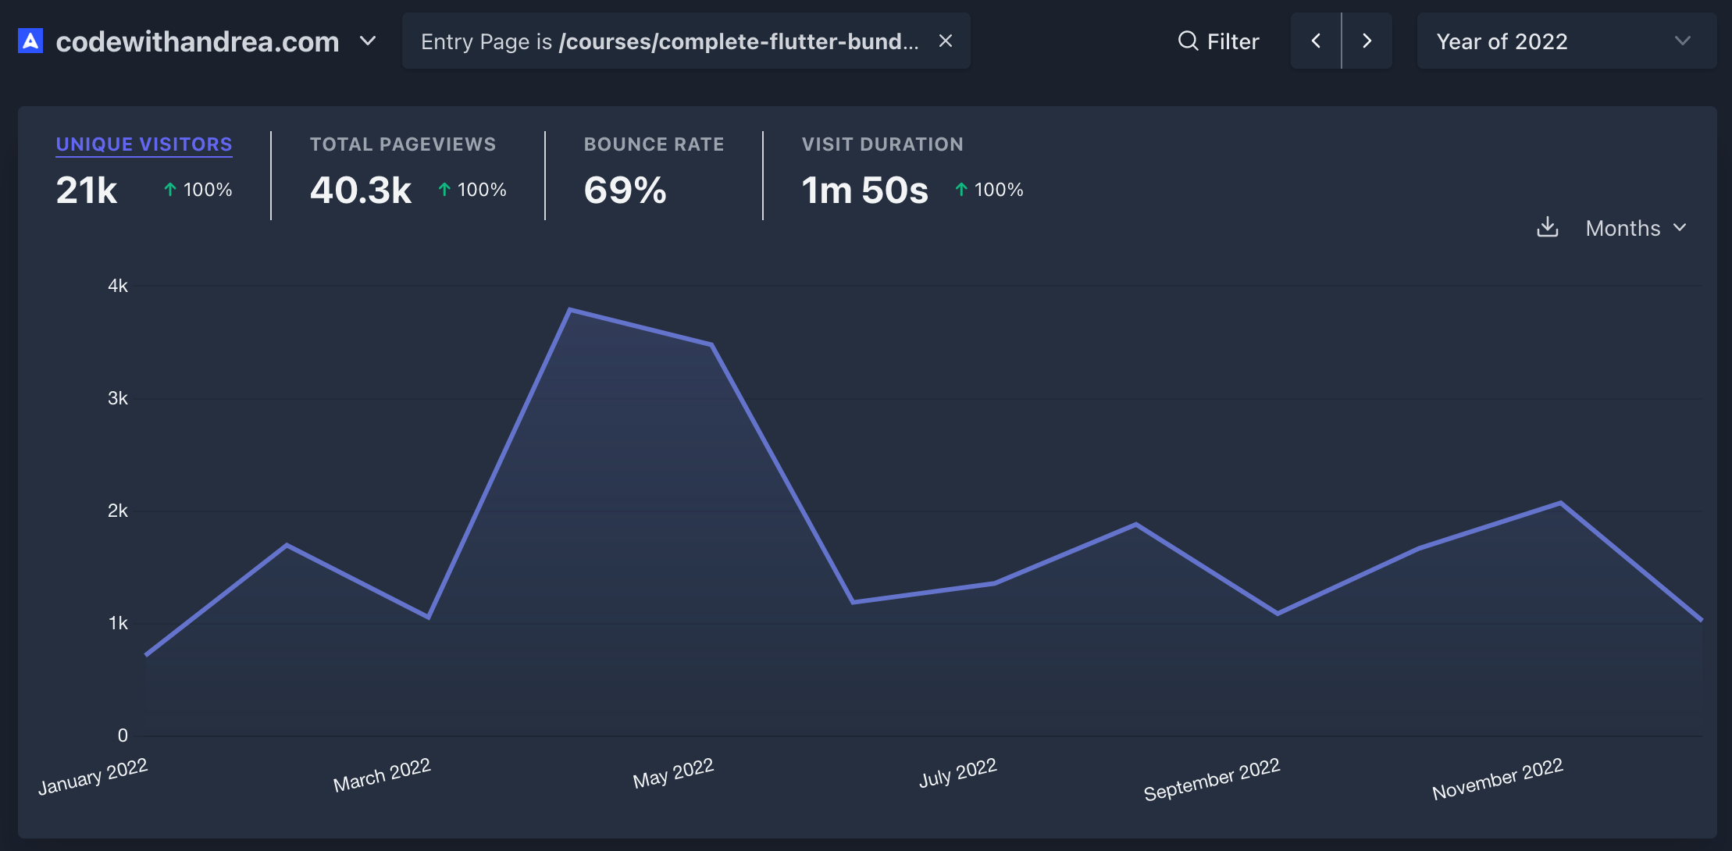Remove the Entry Page filter
Screen dimensions: 1732x851
pos(946,41)
